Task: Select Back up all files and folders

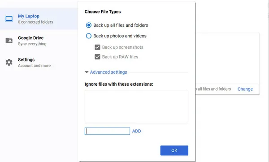Action: click(89, 25)
